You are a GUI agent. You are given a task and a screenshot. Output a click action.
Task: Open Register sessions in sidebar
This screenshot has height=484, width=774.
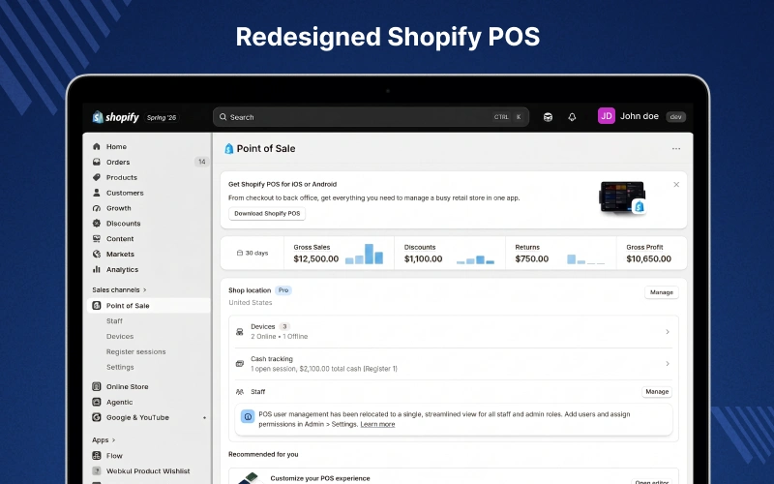click(135, 351)
